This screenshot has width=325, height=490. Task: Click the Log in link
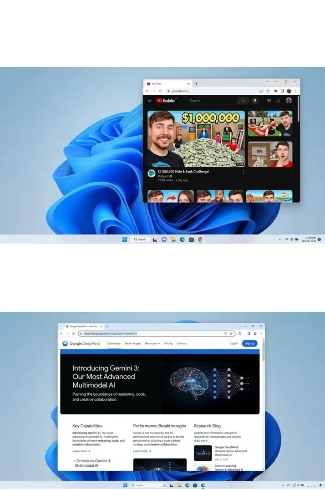click(234, 343)
